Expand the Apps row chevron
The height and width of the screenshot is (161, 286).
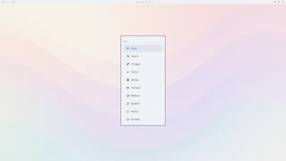coord(160,48)
